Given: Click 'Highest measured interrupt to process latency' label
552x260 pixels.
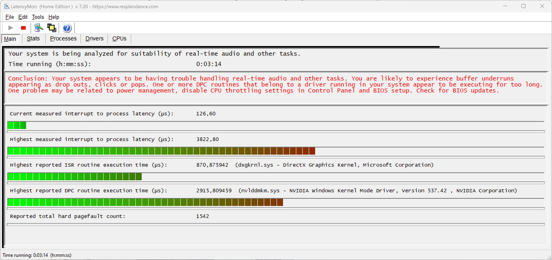Looking at the screenshot, I should pos(91,139).
